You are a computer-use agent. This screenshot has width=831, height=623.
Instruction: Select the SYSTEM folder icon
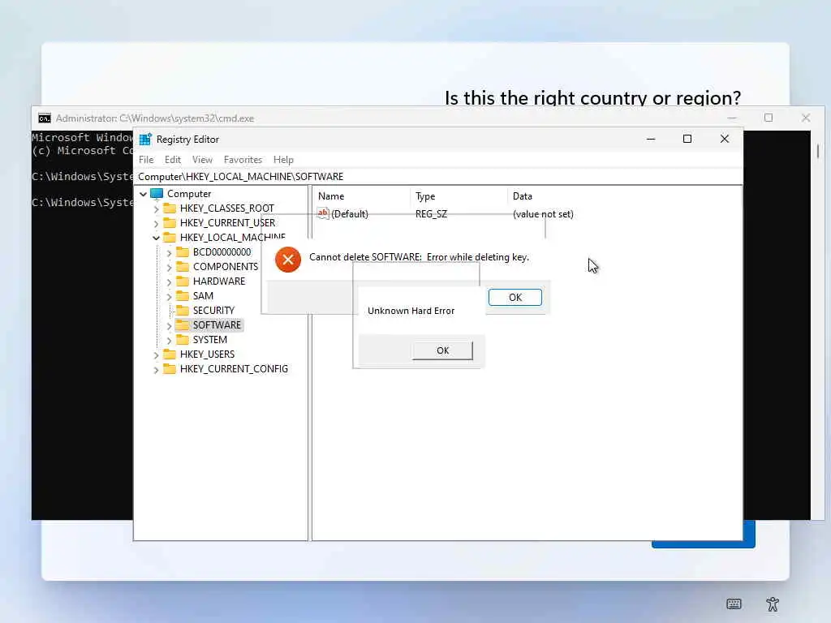tap(183, 339)
